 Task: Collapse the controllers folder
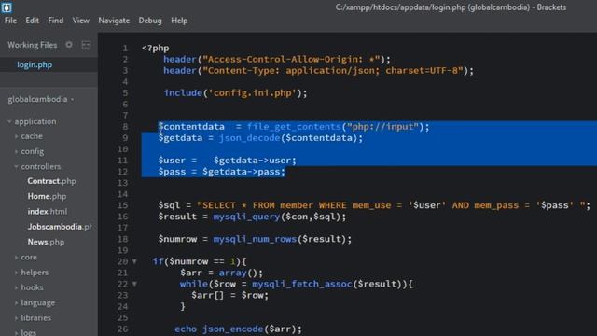[x=17, y=166]
